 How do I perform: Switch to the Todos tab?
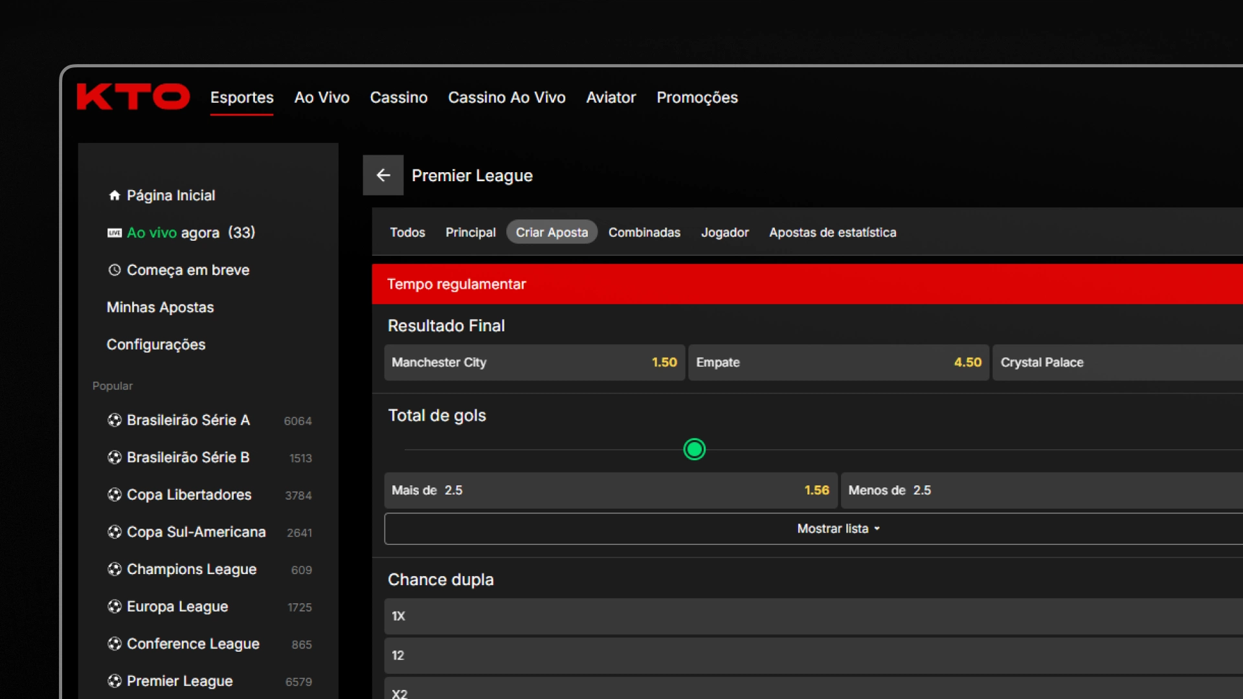(x=407, y=232)
